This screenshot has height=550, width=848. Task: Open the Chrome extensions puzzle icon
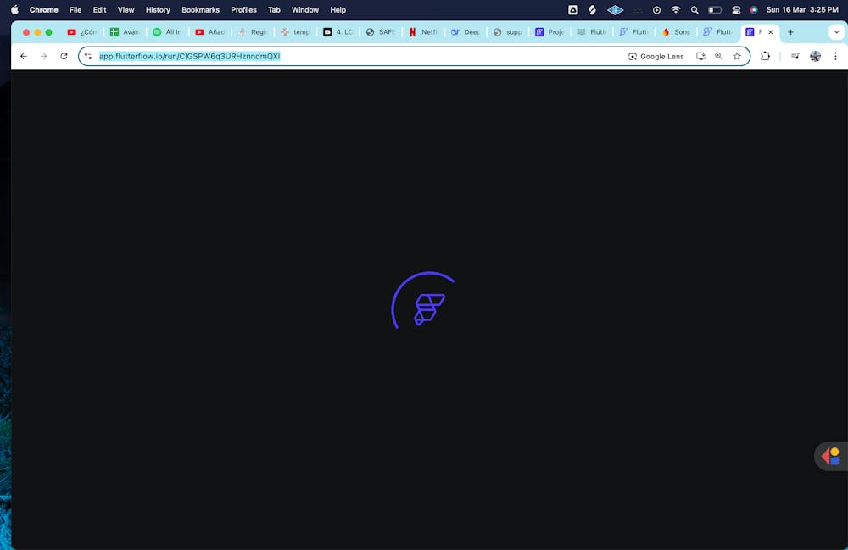coord(765,56)
